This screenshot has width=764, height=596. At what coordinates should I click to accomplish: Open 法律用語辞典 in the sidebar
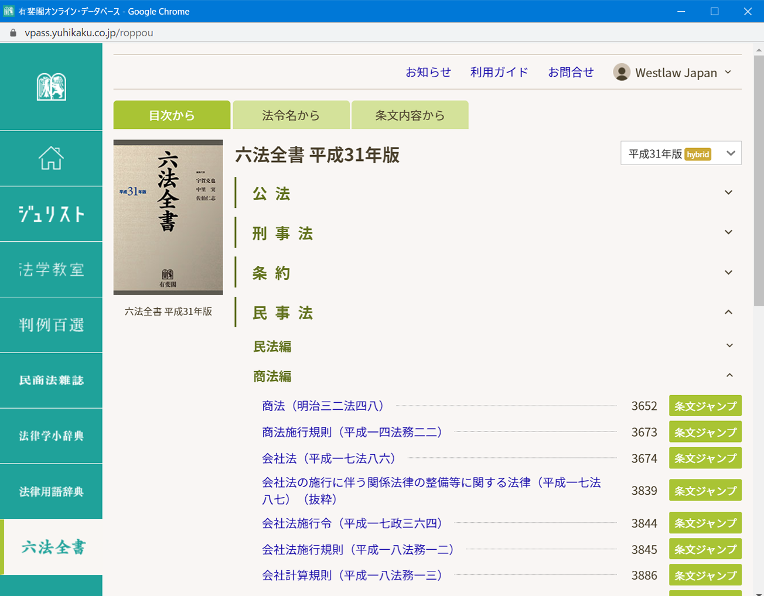(51, 492)
